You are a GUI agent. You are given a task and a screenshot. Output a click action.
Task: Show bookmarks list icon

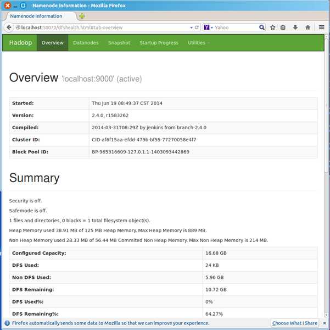[283, 27]
